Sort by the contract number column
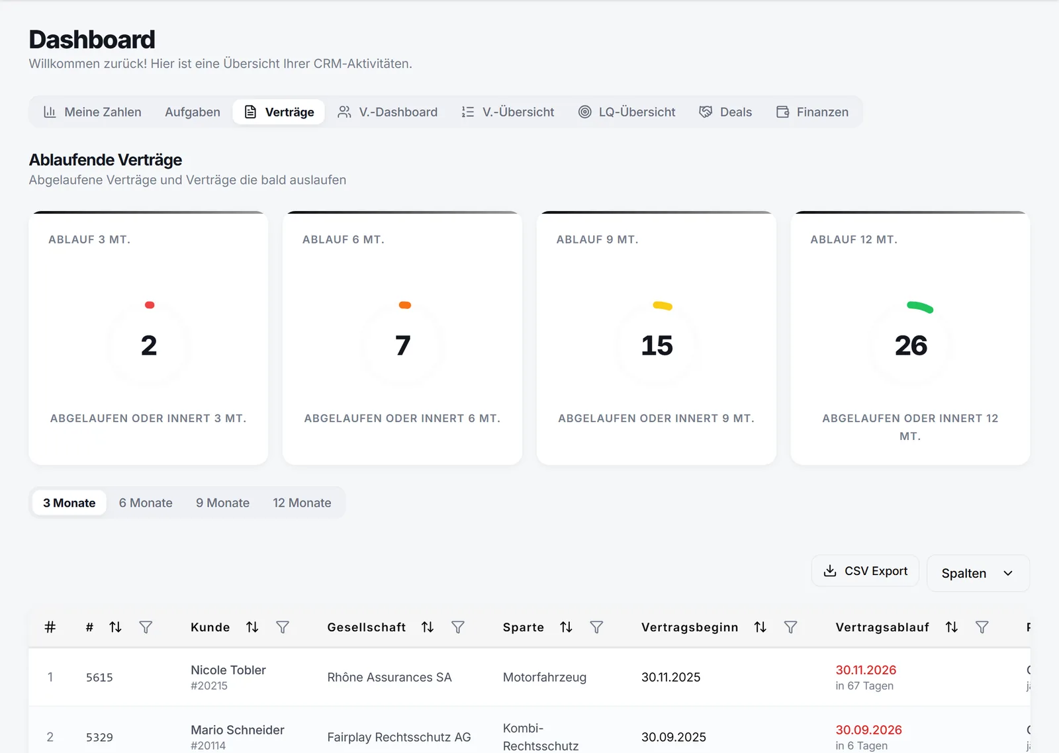1059x753 pixels. tap(115, 627)
